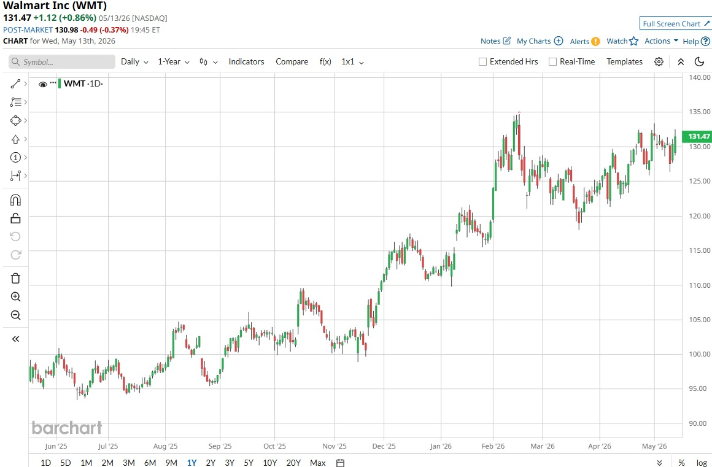This screenshot has width=712, height=467.
Task: Zoom in using the magnifier plus icon
Action: point(15,297)
